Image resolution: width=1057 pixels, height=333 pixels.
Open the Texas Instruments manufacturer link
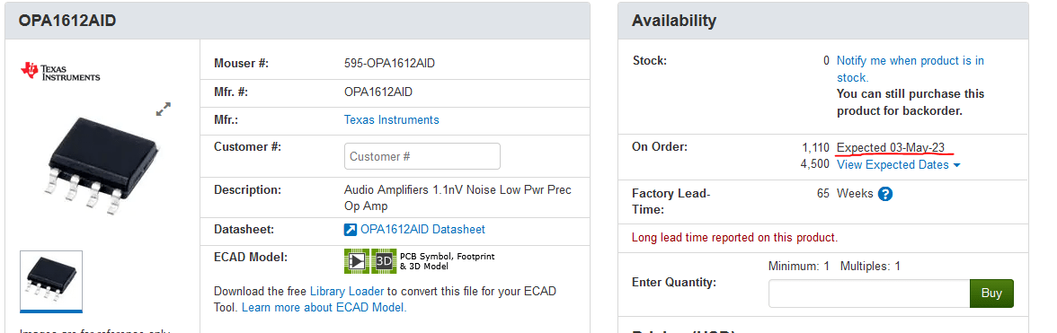coord(391,119)
